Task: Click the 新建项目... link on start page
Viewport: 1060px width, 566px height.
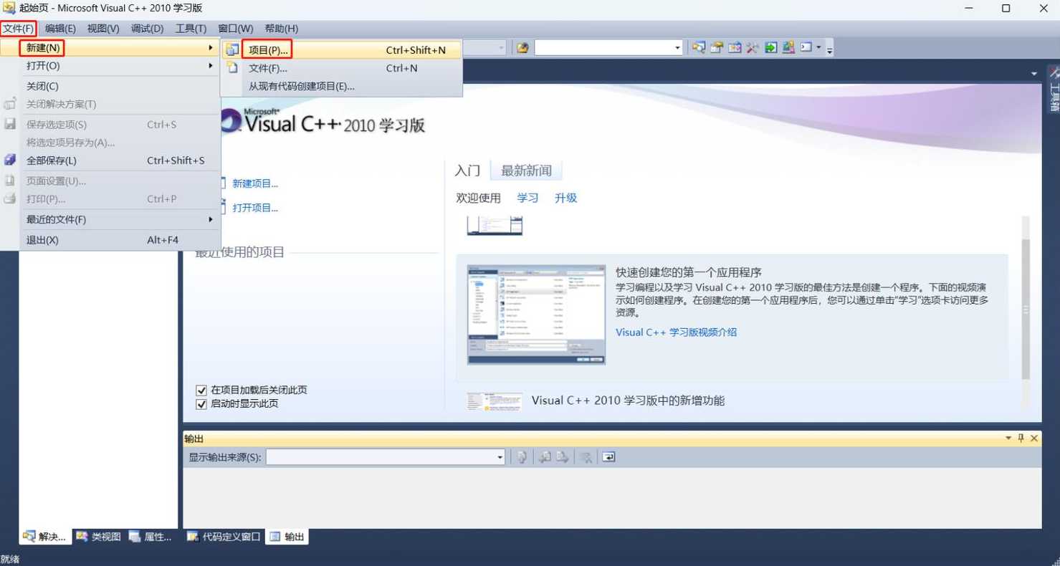Action: [x=255, y=183]
